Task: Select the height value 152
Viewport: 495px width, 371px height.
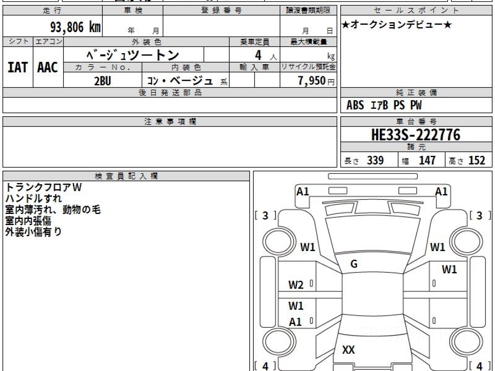Action: click(x=476, y=160)
